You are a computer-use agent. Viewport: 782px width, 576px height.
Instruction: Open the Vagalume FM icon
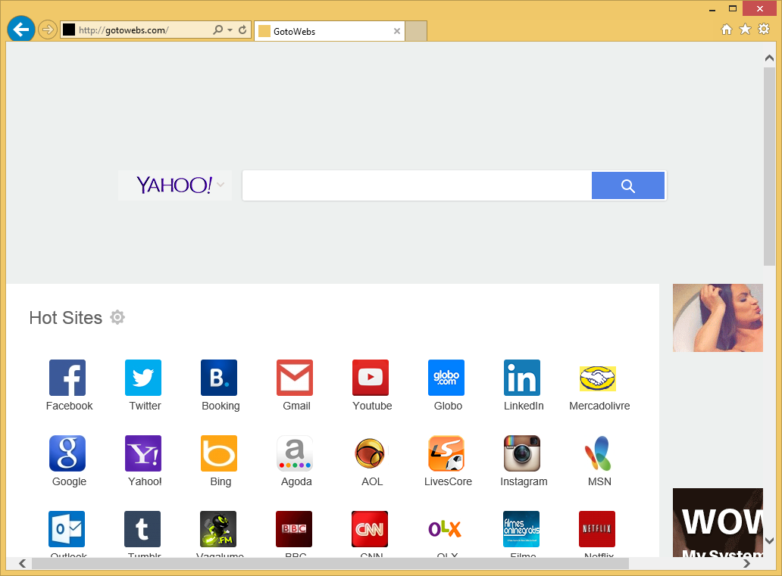(218, 529)
